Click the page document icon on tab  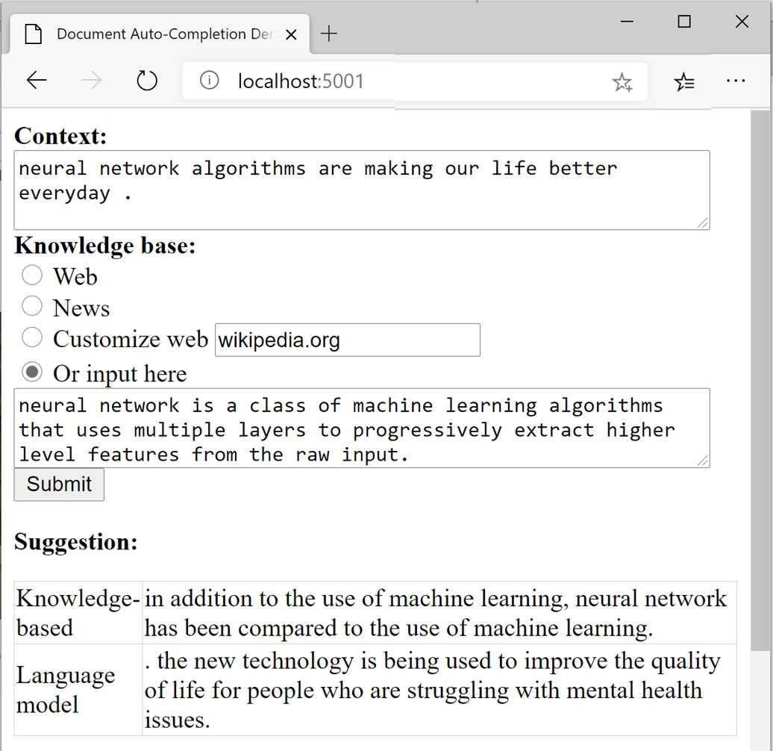34,34
